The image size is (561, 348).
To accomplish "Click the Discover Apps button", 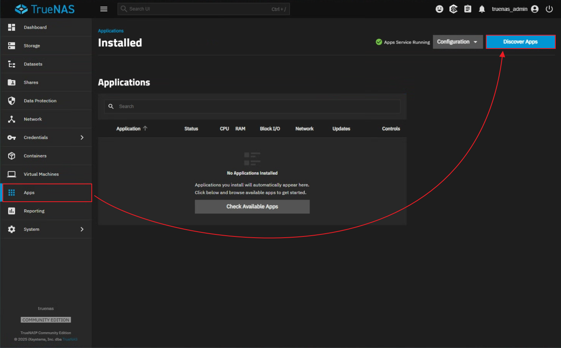I will click(521, 42).
